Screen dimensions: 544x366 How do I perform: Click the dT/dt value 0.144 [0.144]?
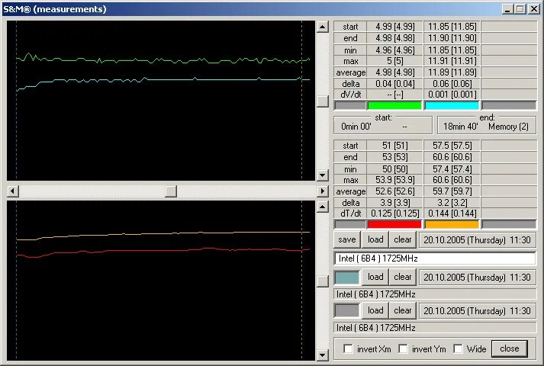pos(452,213)
